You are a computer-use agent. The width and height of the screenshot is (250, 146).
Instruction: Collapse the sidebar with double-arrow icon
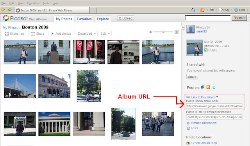pyautogui.click(x=183, y=27)
